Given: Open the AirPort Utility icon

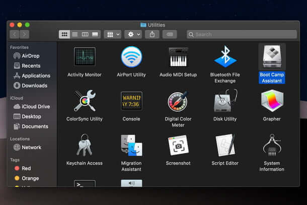Looking at the screenshot, I should [131, 57].
